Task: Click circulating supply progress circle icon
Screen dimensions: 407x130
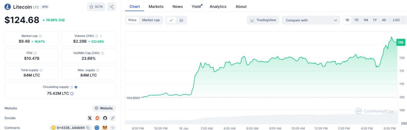Action: point(72,94)
